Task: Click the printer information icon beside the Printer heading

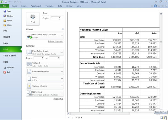Action: pos(62,29)
